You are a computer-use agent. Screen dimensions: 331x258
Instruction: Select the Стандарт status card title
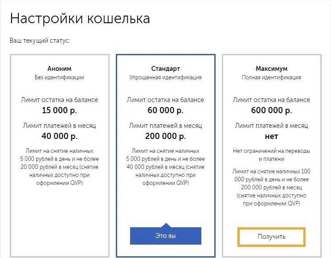pyautogui.click(x=166, y=69)
